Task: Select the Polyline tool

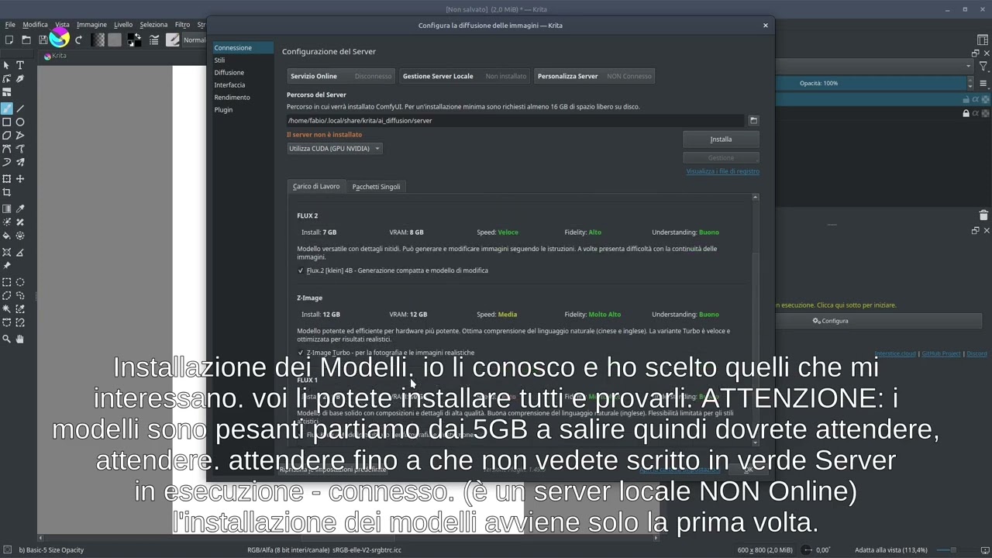Action: point(20,135)
